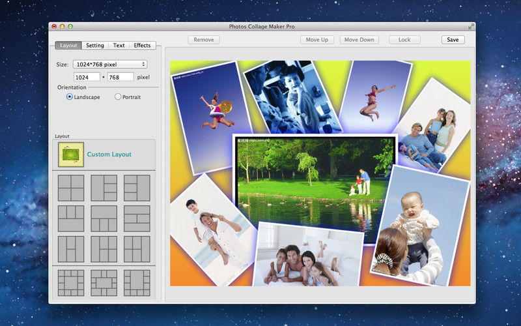Select layout with wide center rectangle and border cells
Viewport: 521px width, 326px height.
click(x=104, y=283)
